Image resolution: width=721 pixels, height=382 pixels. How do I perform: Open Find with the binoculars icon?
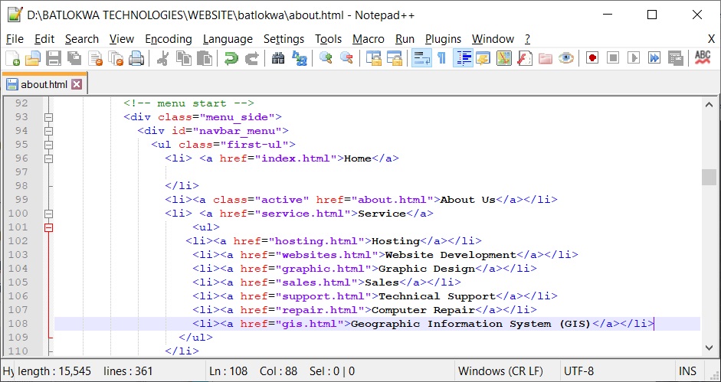[278, 58]
